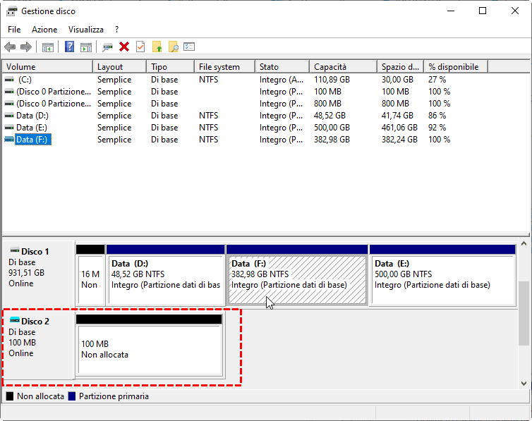Open the Visualizza menu
The width and height of the screenshot is (532, 421).
point(86,30)
